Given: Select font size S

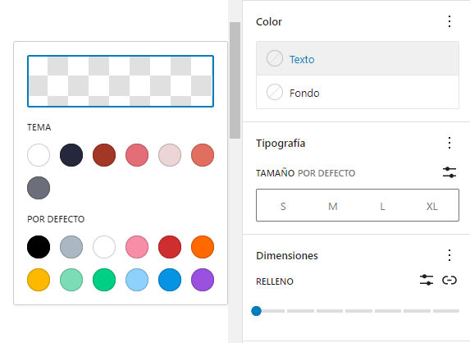Looking at the screenshot, I should click(283, 206).
